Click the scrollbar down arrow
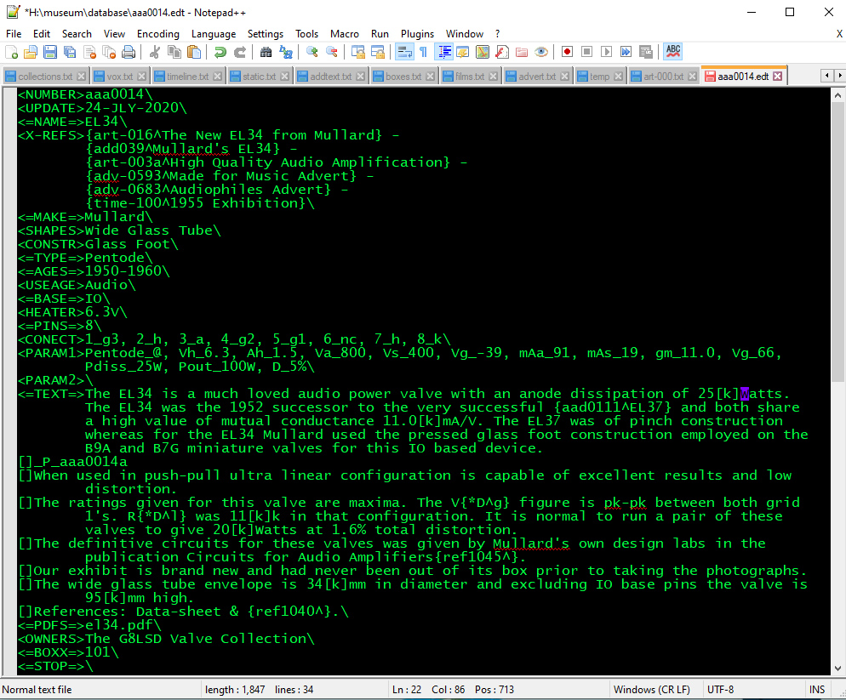 click(837, 669)
